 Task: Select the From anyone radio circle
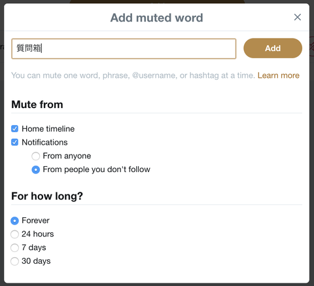click(x=36, y=156)
